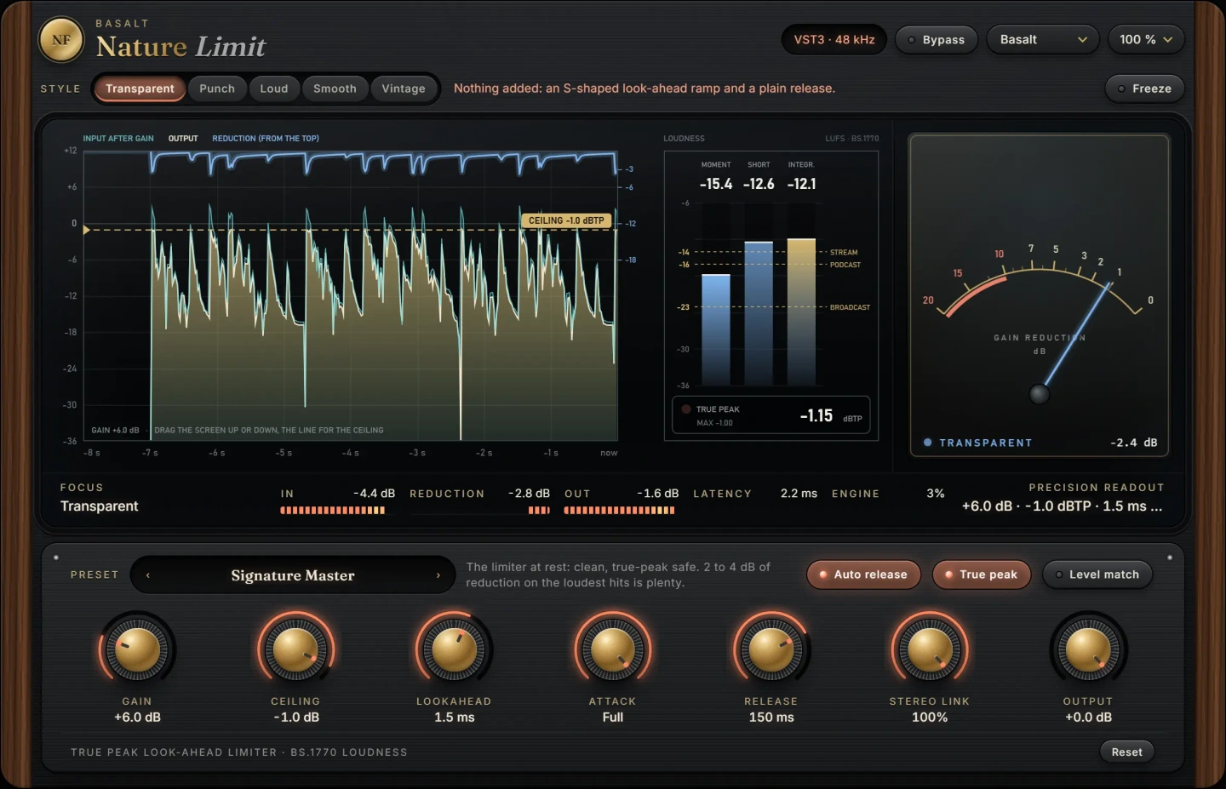The width and height of the screenshot is (1226, 789).
Task: Click the VST3 · 48 kHz badge
Action: 834,40
